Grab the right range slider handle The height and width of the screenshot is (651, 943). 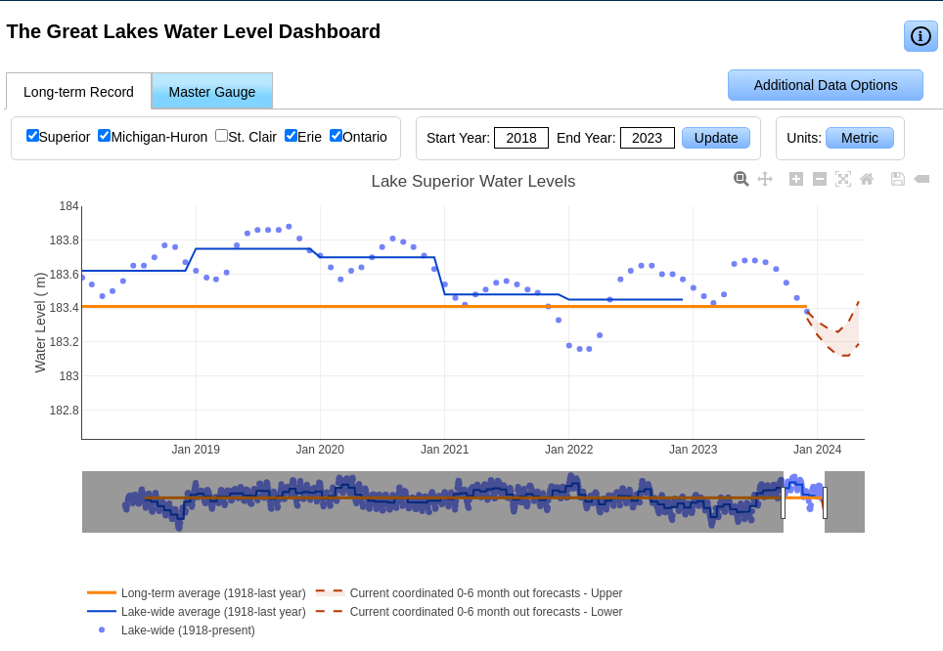(x=825, y=502)
